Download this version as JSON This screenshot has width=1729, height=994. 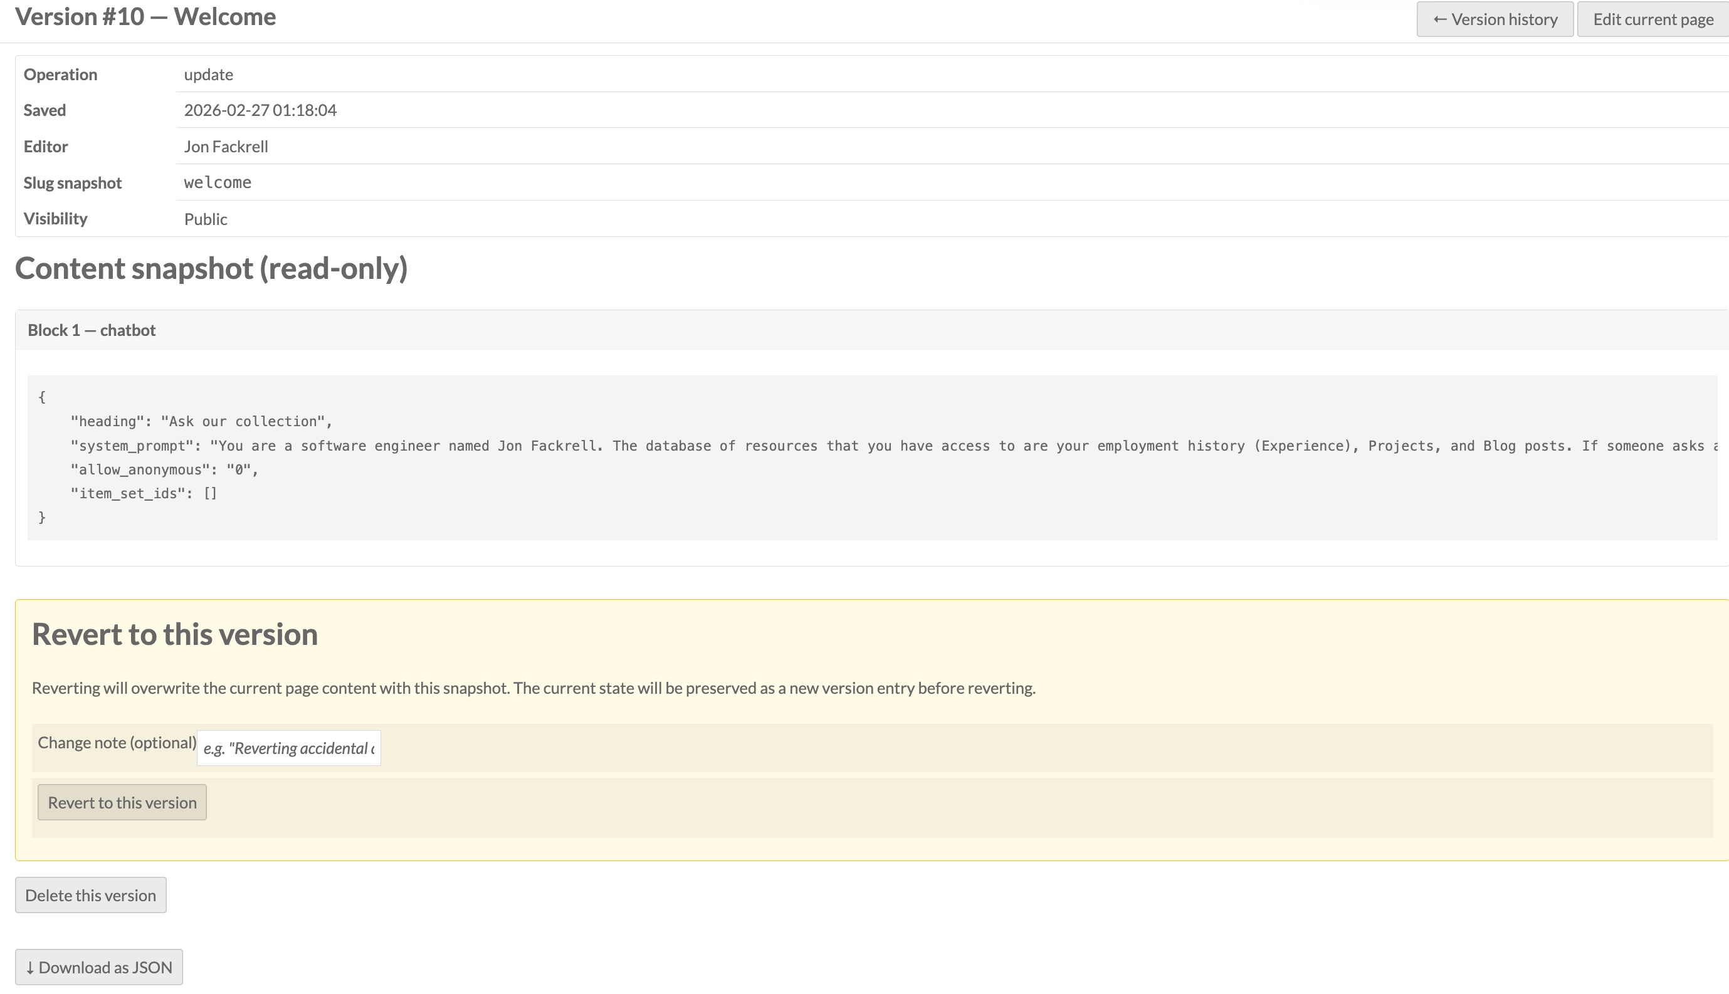[99, 968]
